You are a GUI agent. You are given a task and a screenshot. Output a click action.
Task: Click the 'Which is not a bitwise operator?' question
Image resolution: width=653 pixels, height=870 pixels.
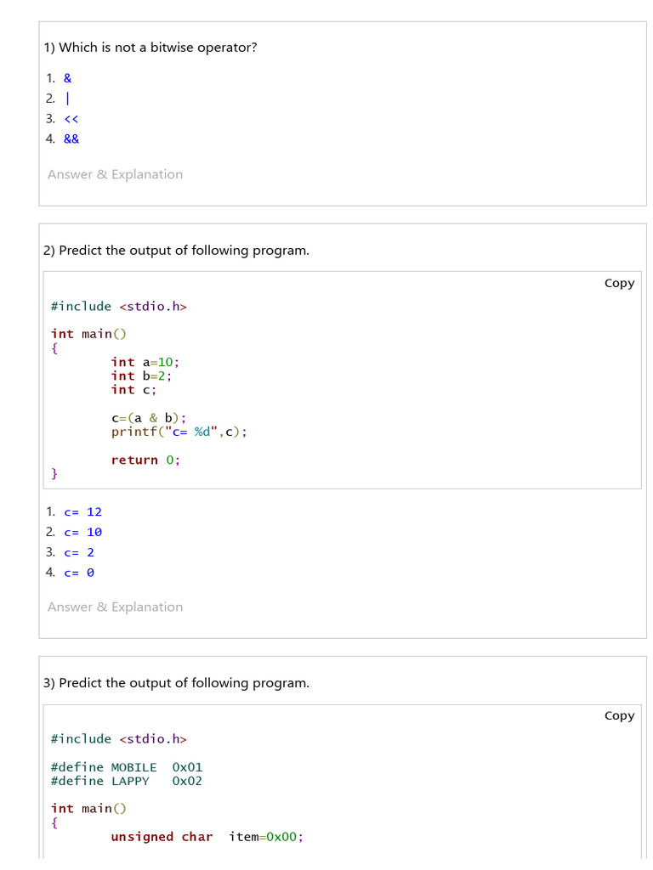click(150, 48)
